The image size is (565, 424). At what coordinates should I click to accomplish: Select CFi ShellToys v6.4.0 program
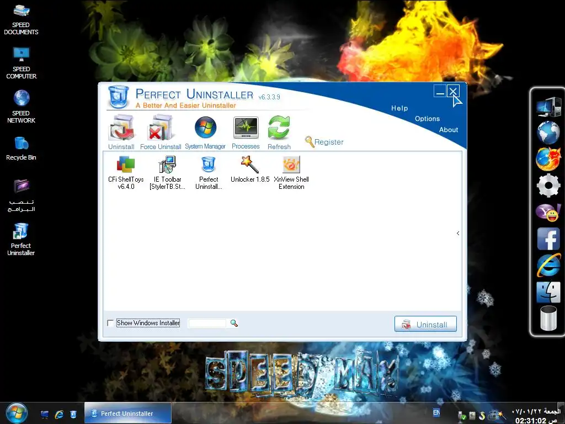point(126,173)
